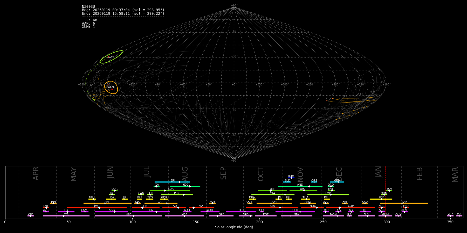Click the LYR shower label
This screenshot has width=467, height=233.
point(46,206)
